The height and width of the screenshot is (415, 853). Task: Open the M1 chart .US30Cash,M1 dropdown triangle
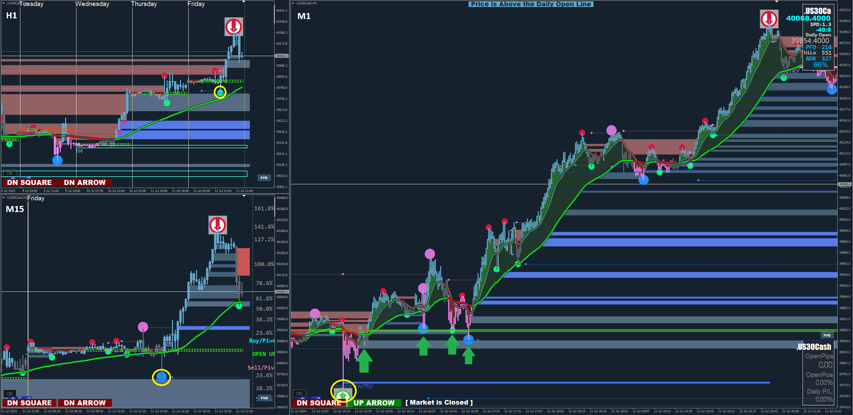pos(293,3)
